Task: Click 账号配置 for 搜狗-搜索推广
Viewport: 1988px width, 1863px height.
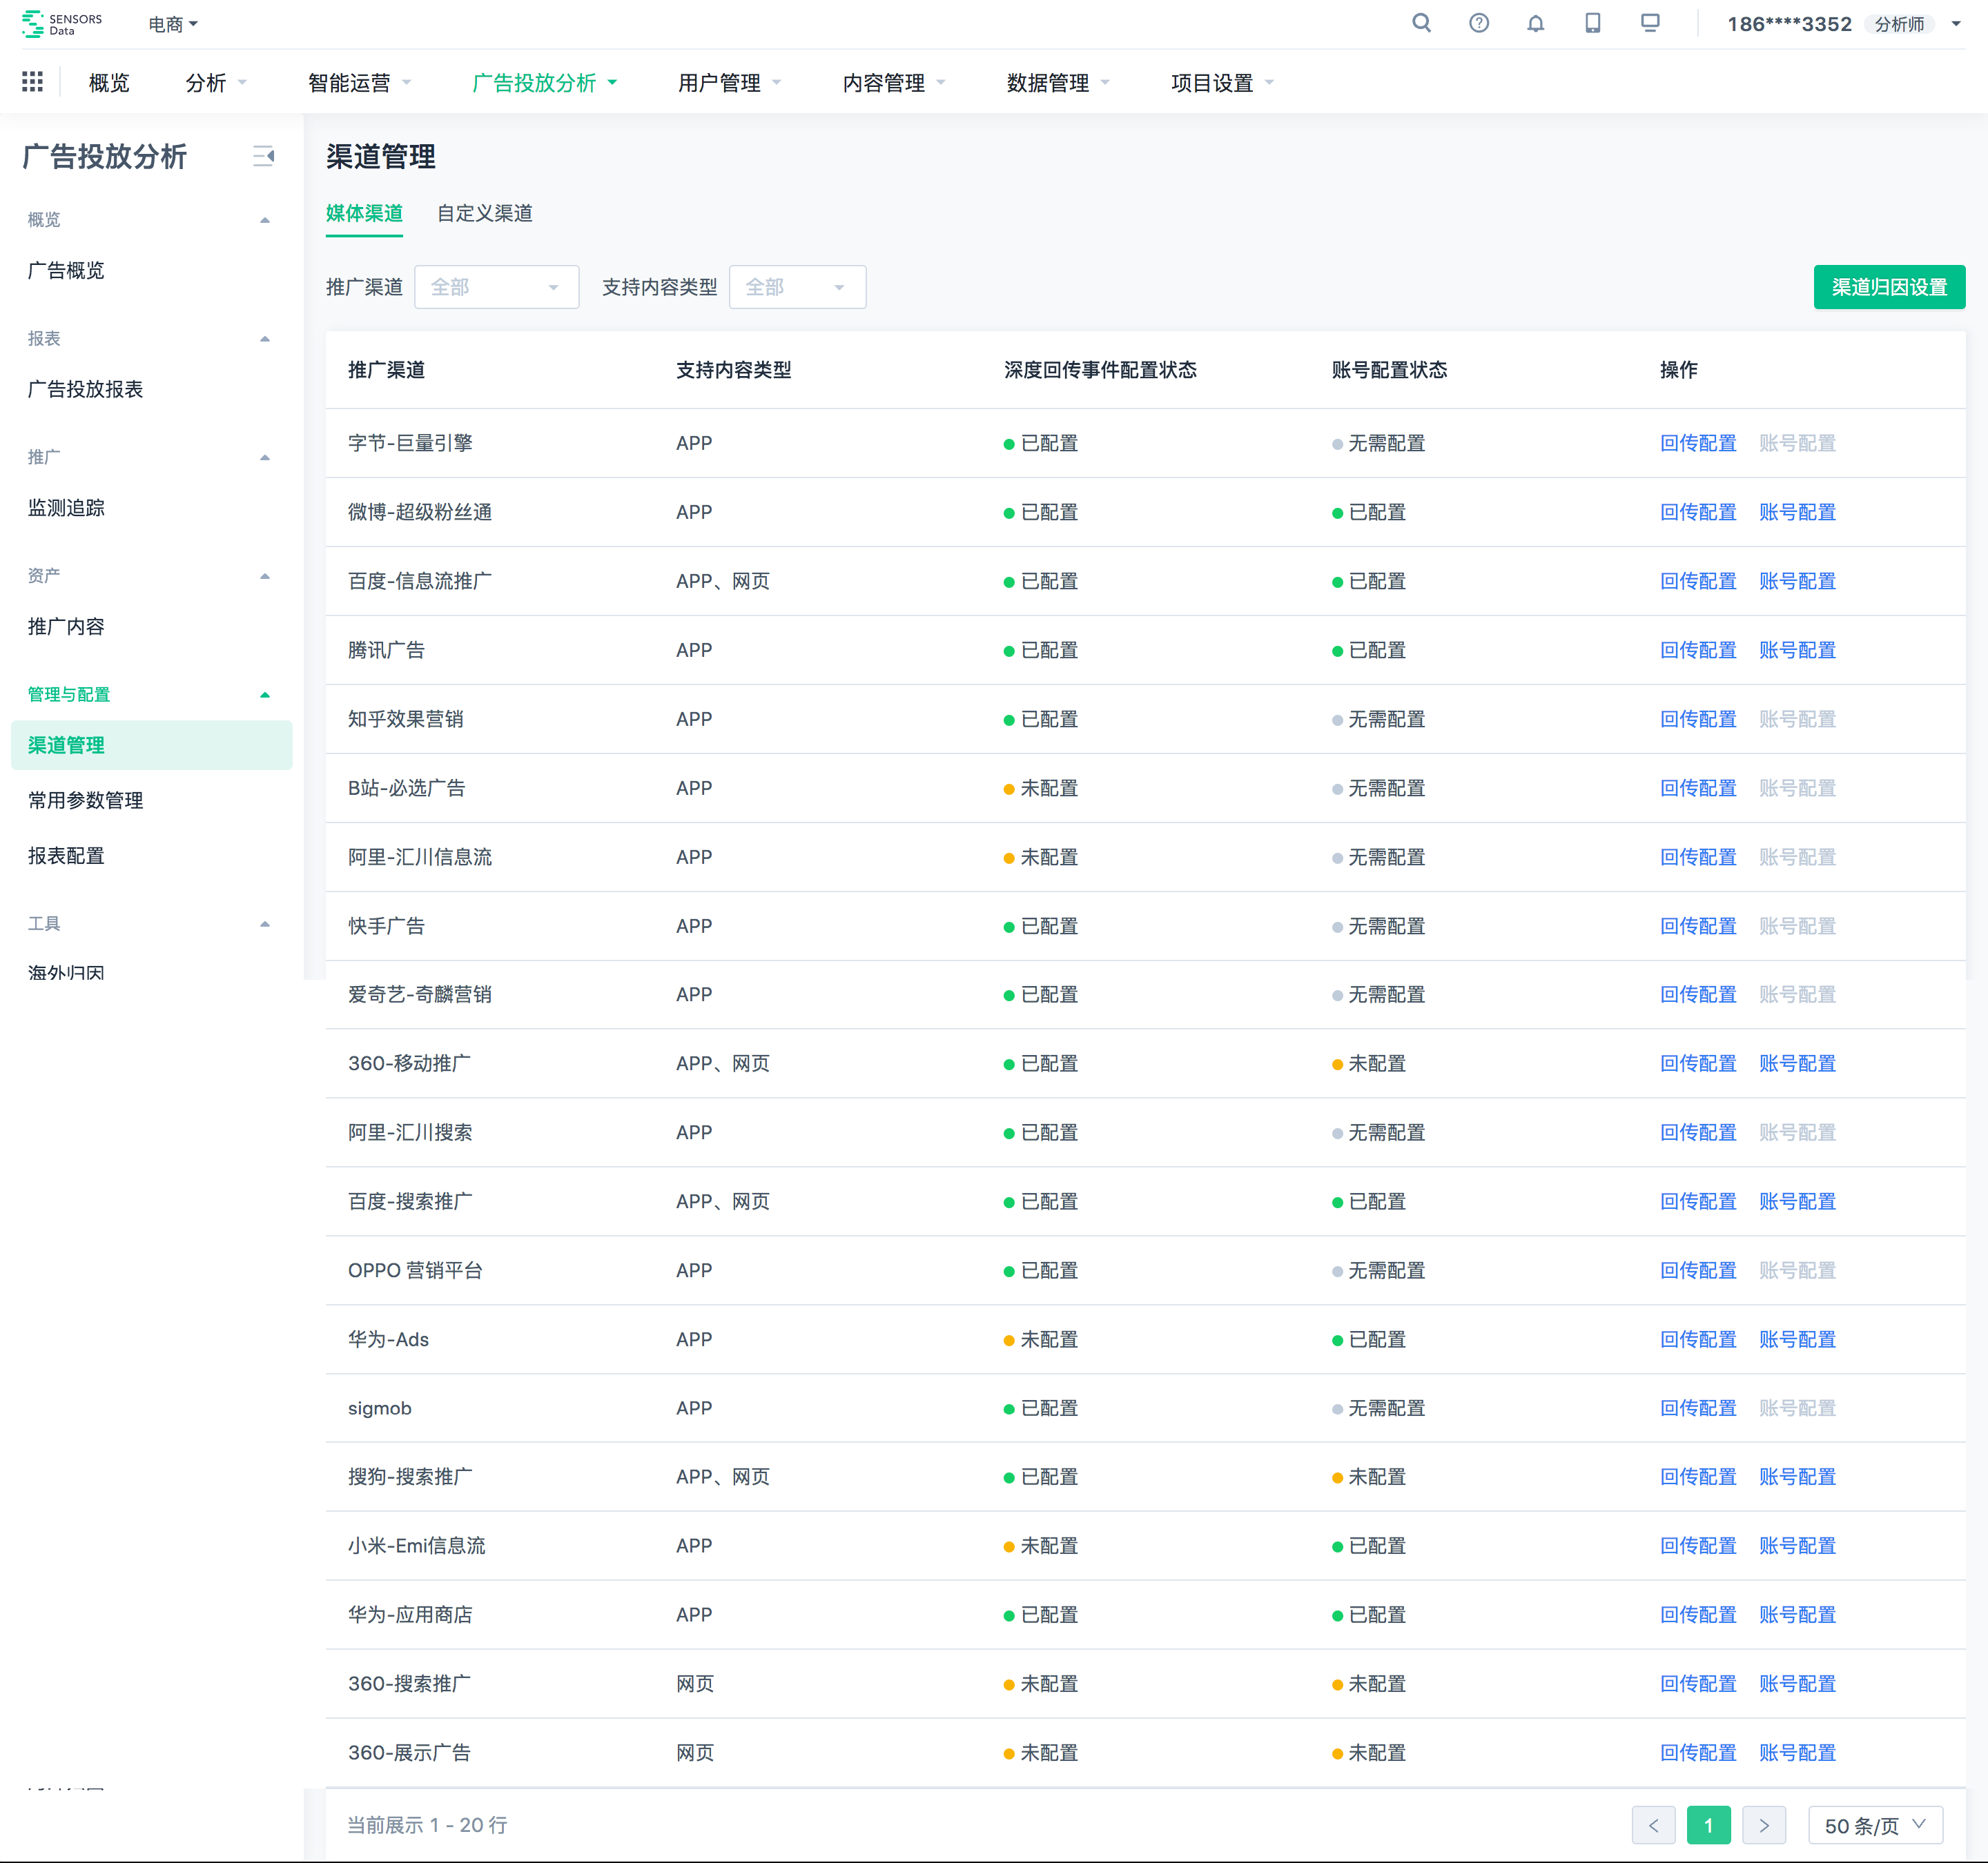Action: point(1797,1477)
